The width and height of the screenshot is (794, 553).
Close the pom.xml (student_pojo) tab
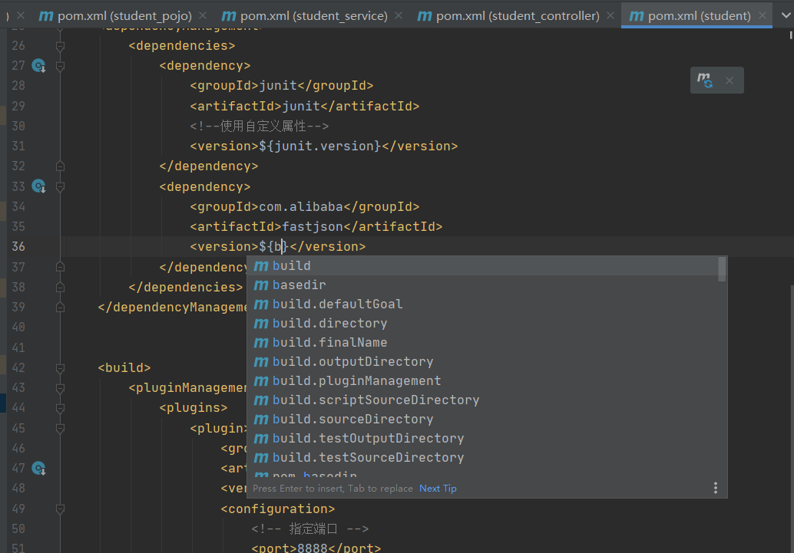point(203,15)
